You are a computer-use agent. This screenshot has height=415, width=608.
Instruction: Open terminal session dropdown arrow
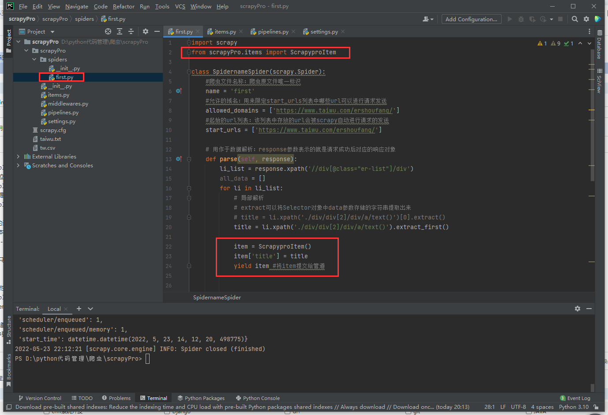point(90,309)
